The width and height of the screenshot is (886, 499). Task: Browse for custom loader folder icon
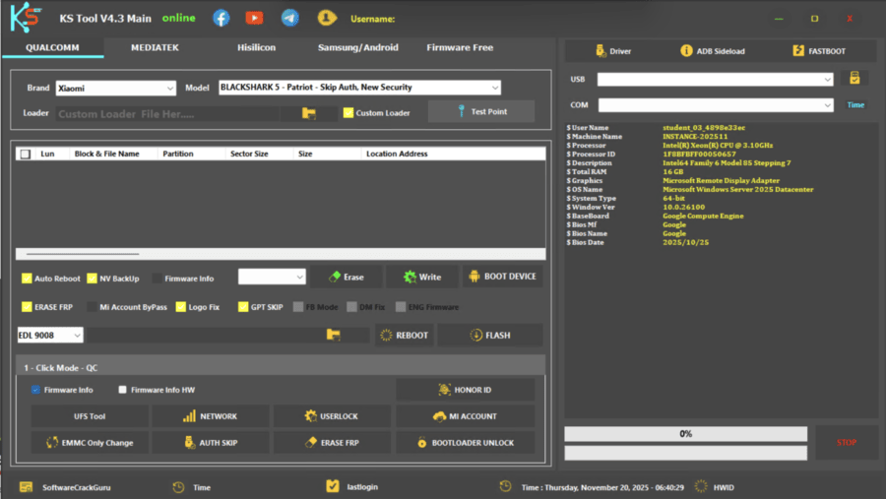click(308, 113)
